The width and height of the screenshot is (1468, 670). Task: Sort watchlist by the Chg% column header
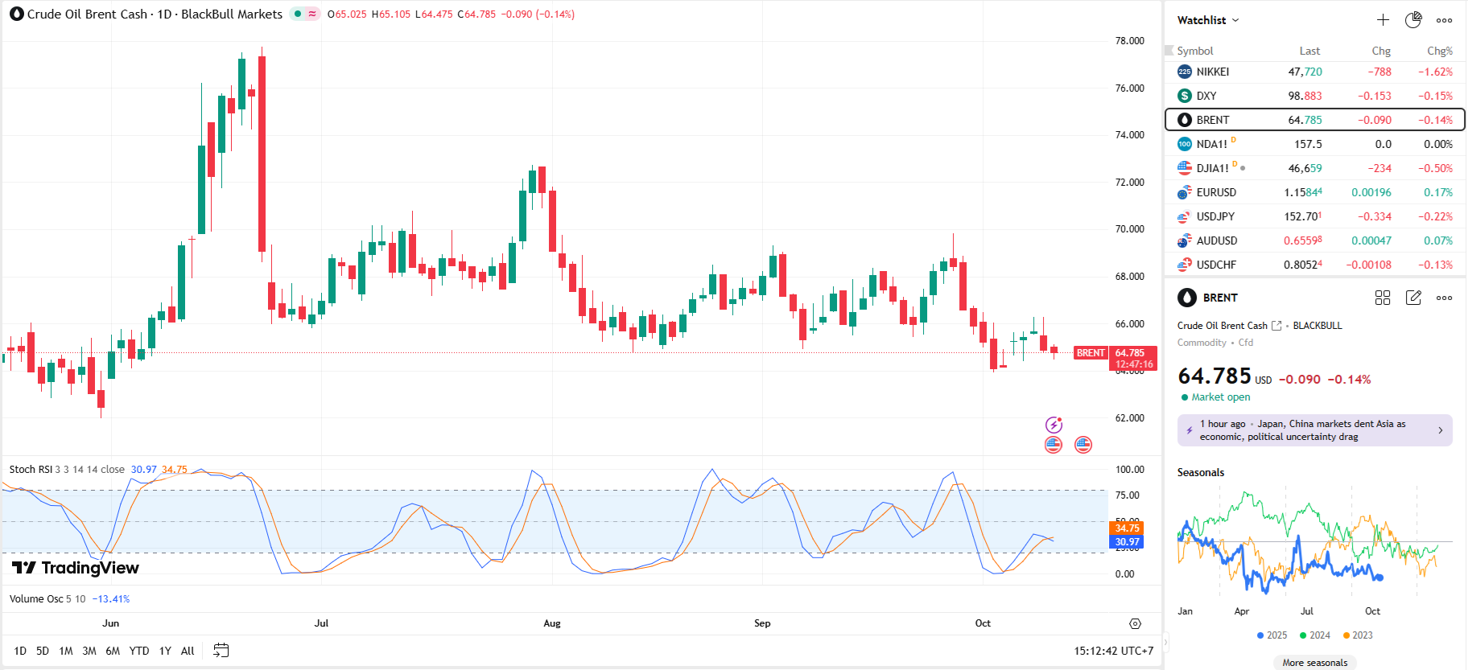(x=1439, y=51)
